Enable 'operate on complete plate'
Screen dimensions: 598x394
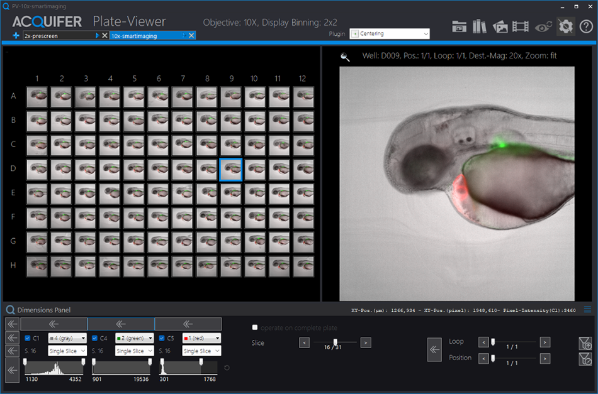(x=255, y=327)
